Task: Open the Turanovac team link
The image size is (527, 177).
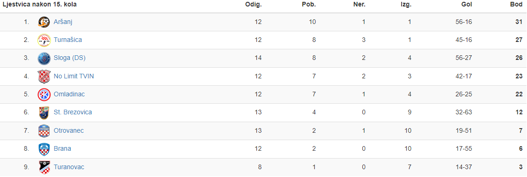Action: tap(69, 166)
